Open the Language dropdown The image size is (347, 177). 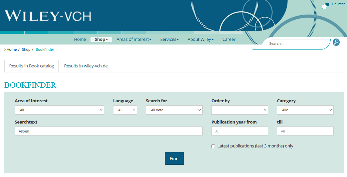click(x=125, y=110)
